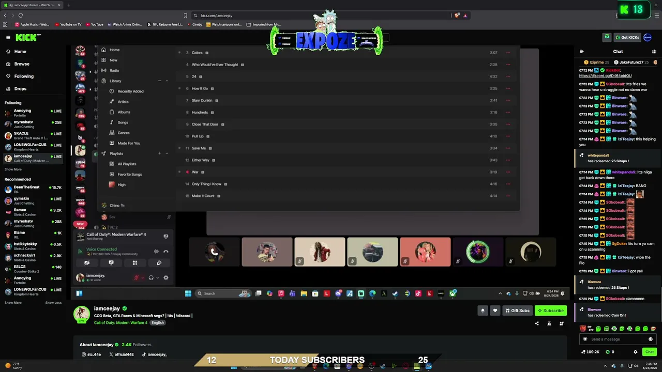Viewport: 662px width, 372px height.
Task: Open the Artists library item
Action: pyautogui.click(x=123, y=102)
